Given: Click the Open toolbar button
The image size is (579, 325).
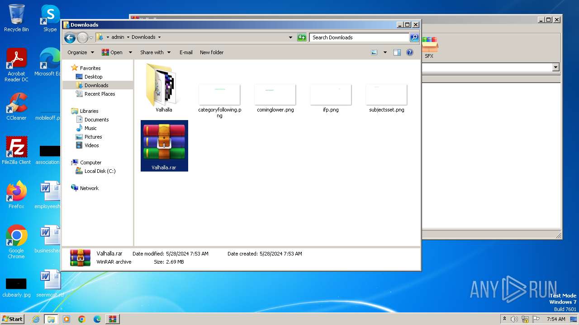Looking at the screenshot, I should [113, 52].
